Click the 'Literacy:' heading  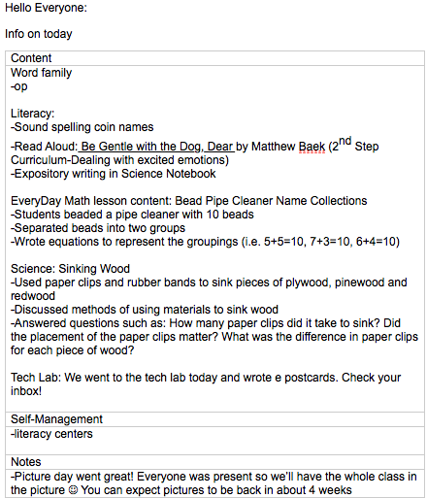(x=32, y=114)
